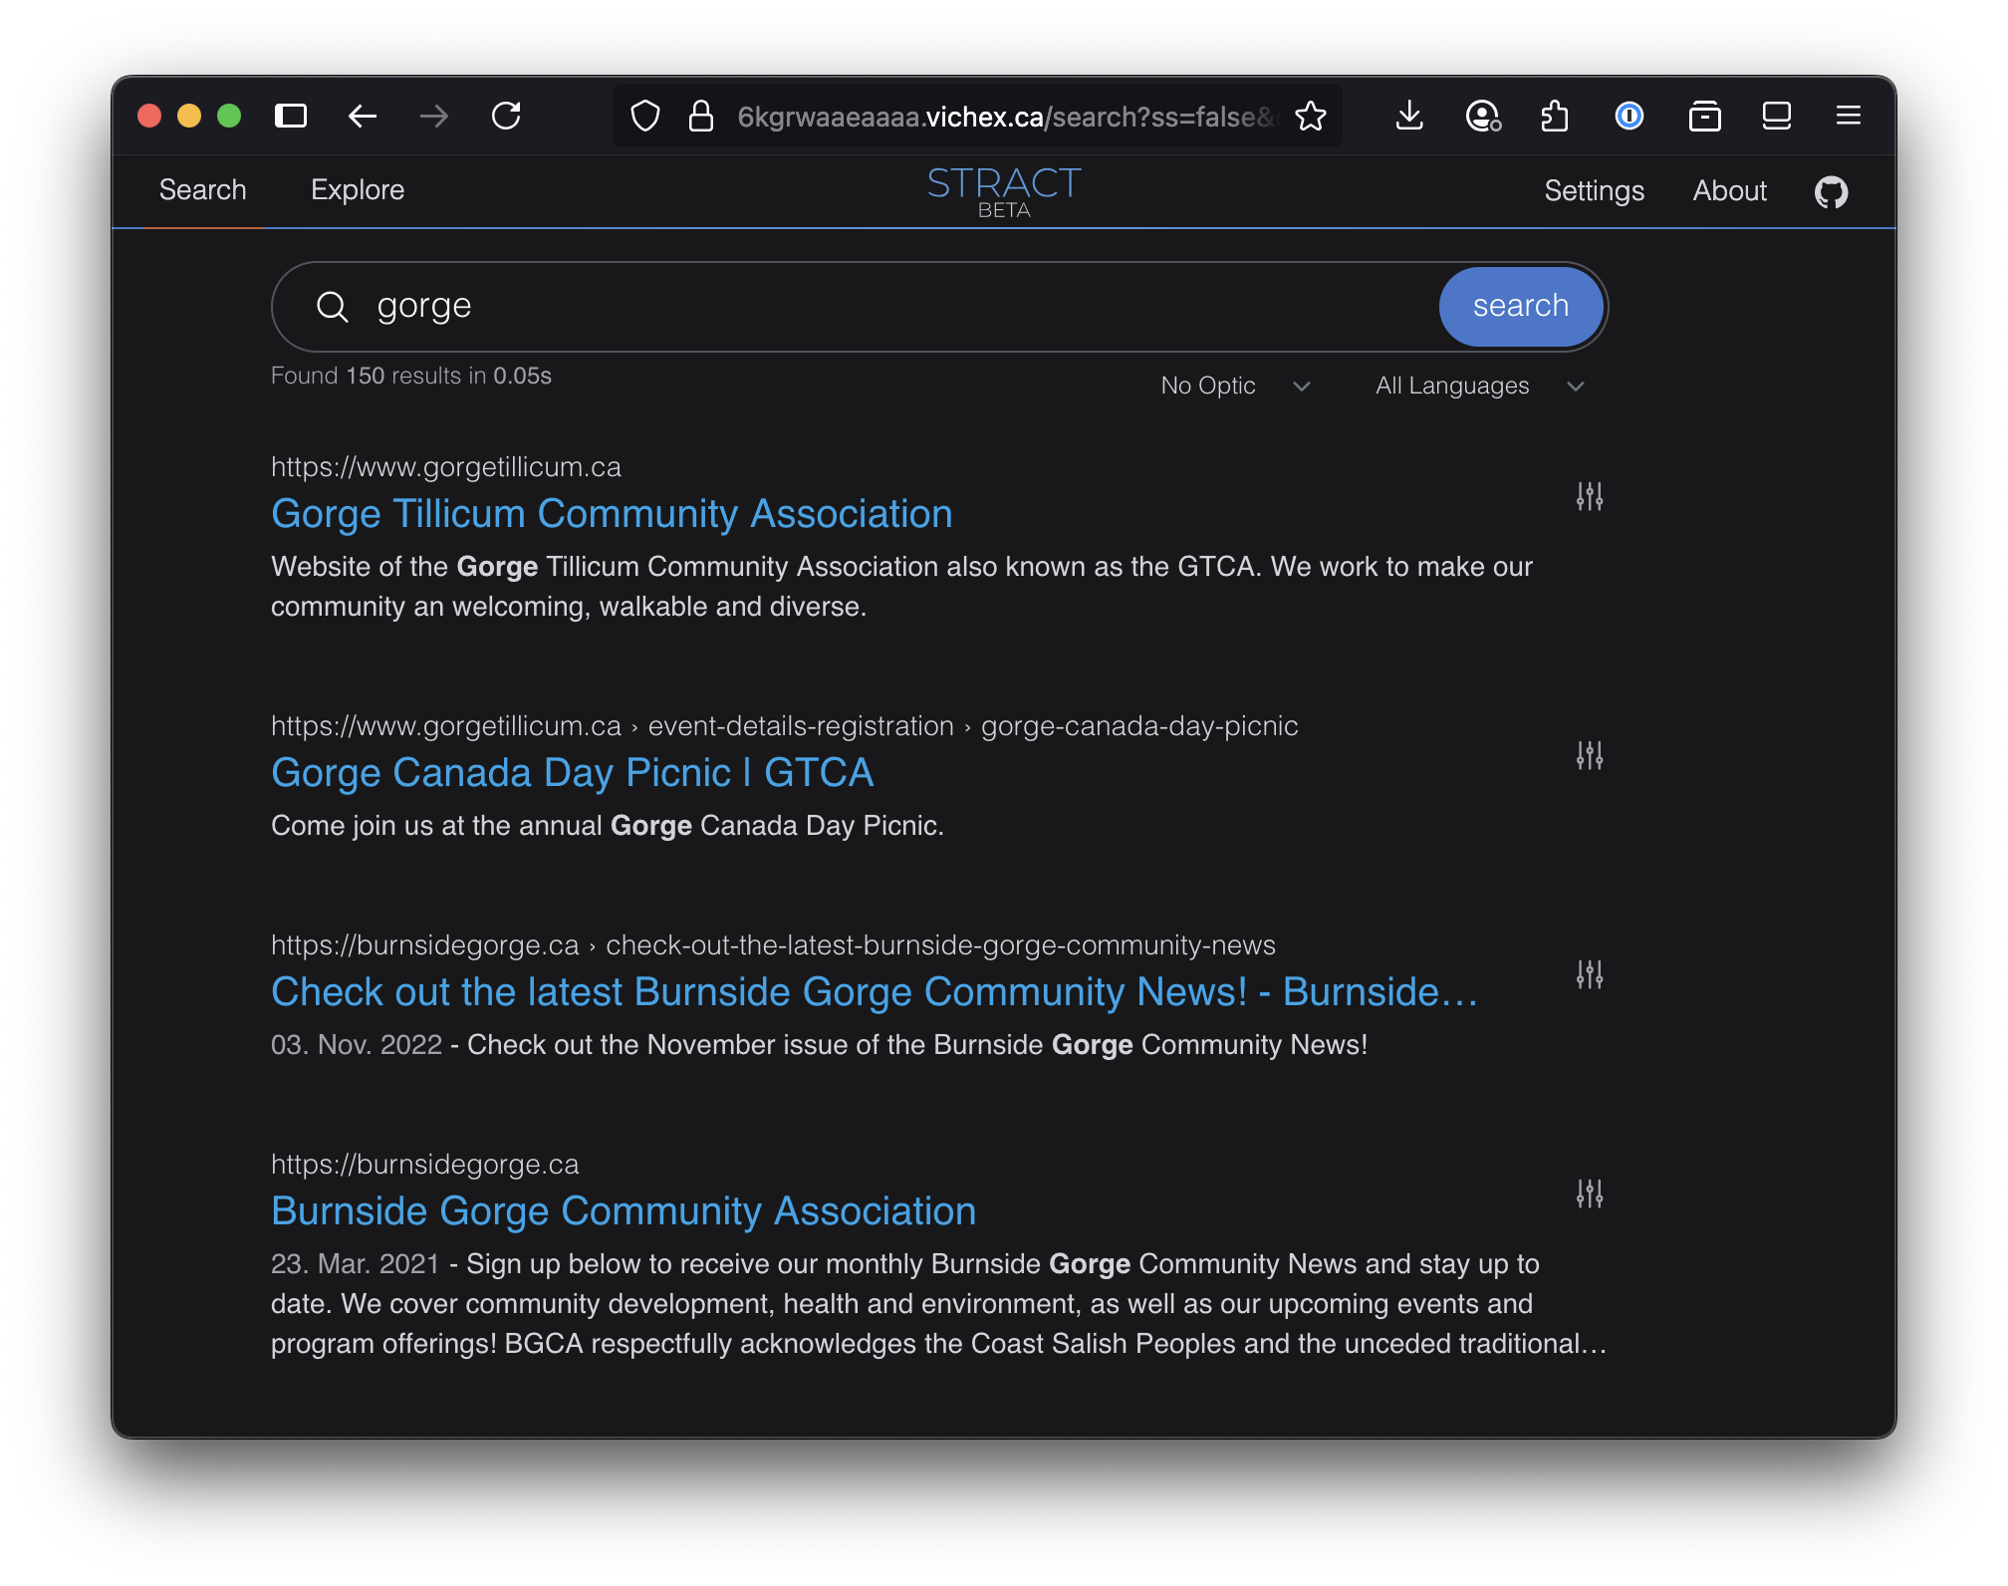Focus the gorge search query field
The image size is (2008, 1586).
tap(896, 306)
